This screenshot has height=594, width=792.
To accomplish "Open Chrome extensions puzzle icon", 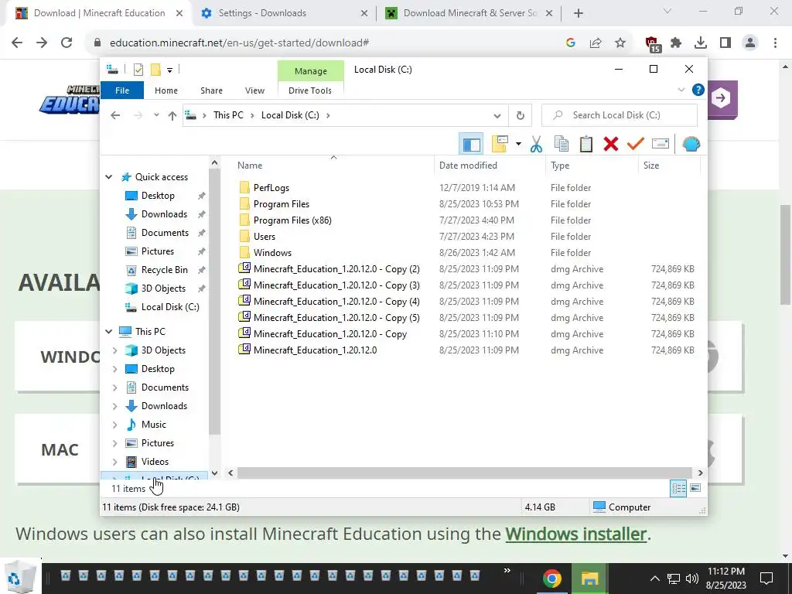I will pyautogui.click(x=676, y=43).
